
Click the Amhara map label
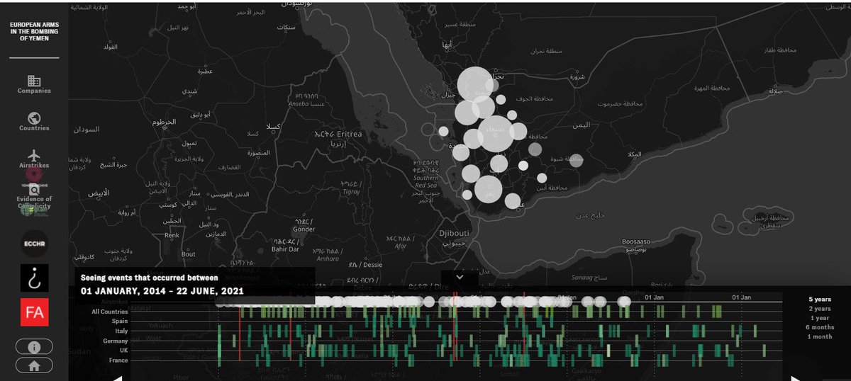point(328,254)
